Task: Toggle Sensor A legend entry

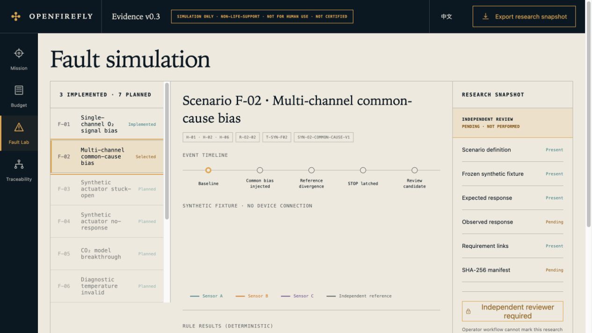Action: coord(206,296)
